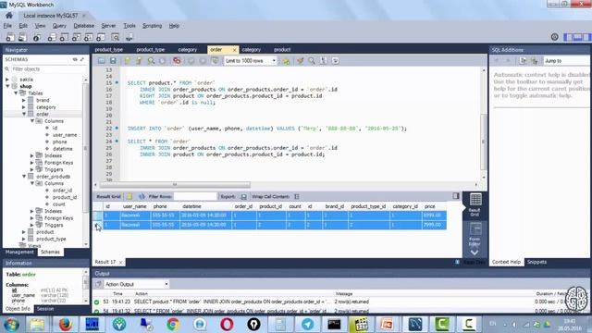
Task: Click the create new schema icon
Action: coord(52,37)
